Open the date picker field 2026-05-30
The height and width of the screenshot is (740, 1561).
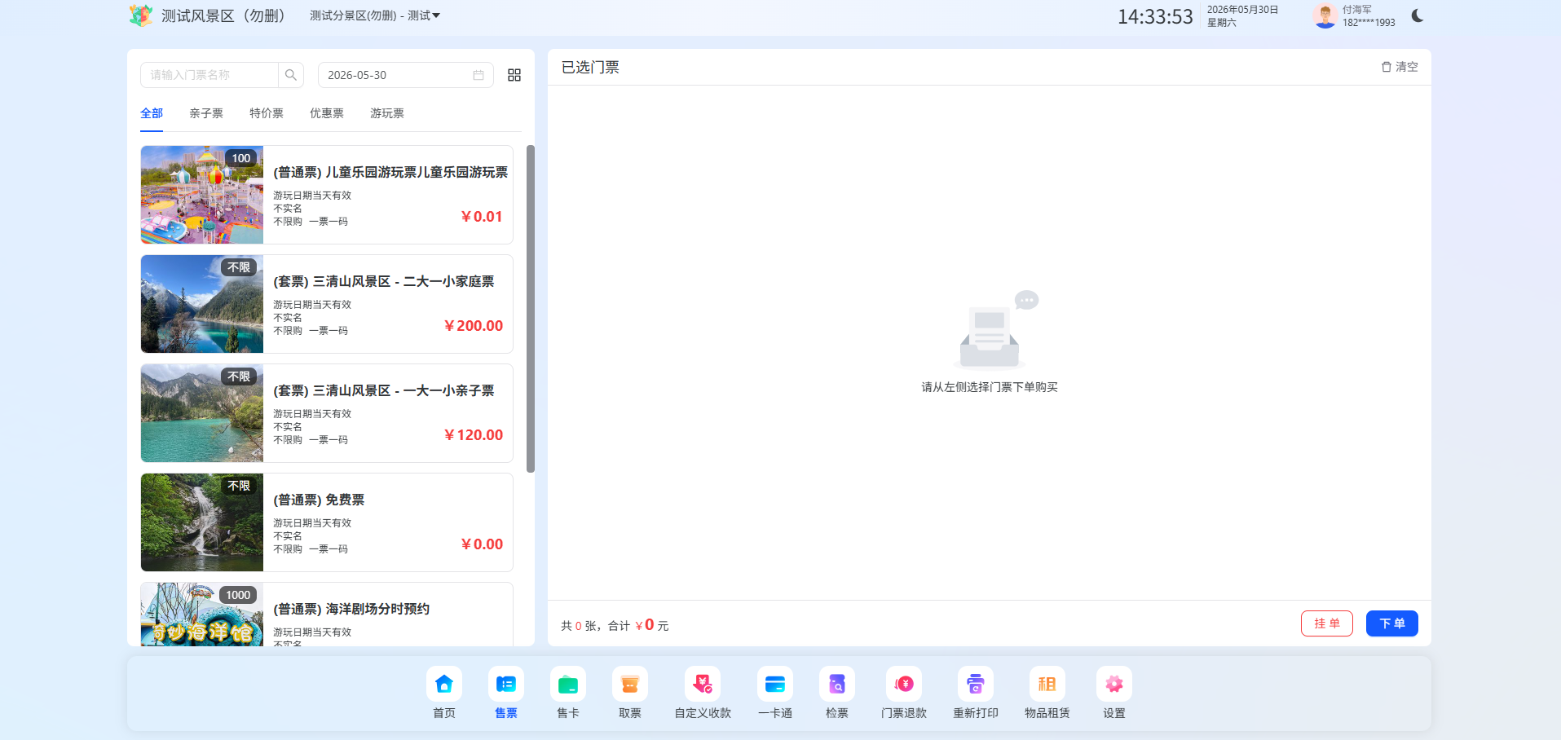click(406, 75)
